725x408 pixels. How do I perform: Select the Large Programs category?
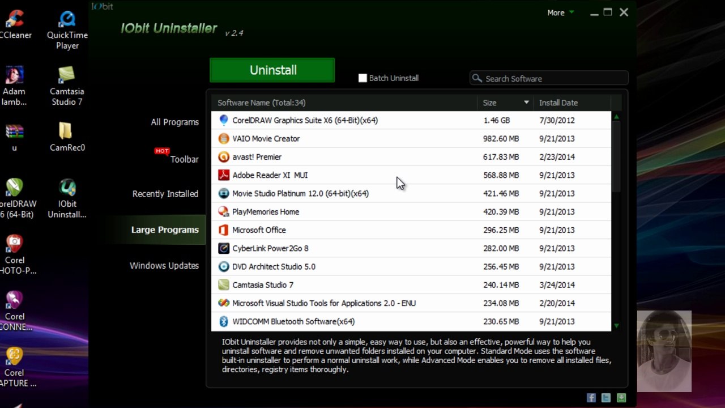point(165,229)
